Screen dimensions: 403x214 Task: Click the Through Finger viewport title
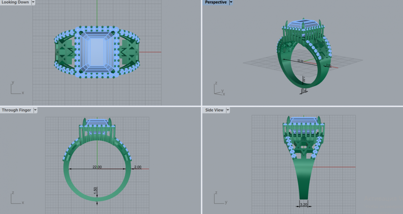16,110
